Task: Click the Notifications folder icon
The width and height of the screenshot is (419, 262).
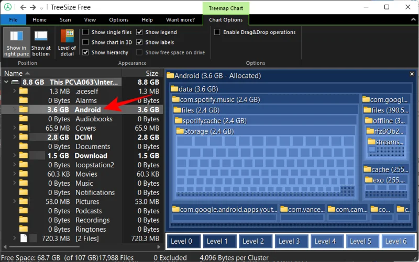Action: (24, 192)
